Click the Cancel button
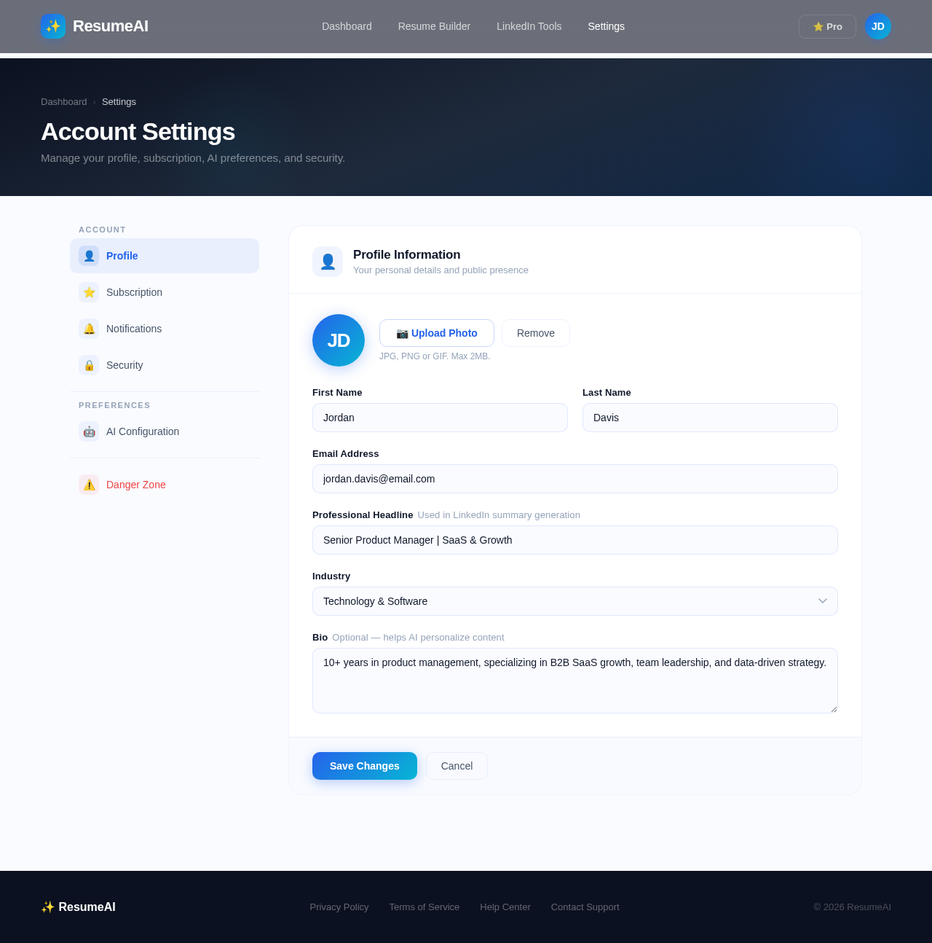The width and height of the screenshot is (932, 943). (x=457, y=766)
